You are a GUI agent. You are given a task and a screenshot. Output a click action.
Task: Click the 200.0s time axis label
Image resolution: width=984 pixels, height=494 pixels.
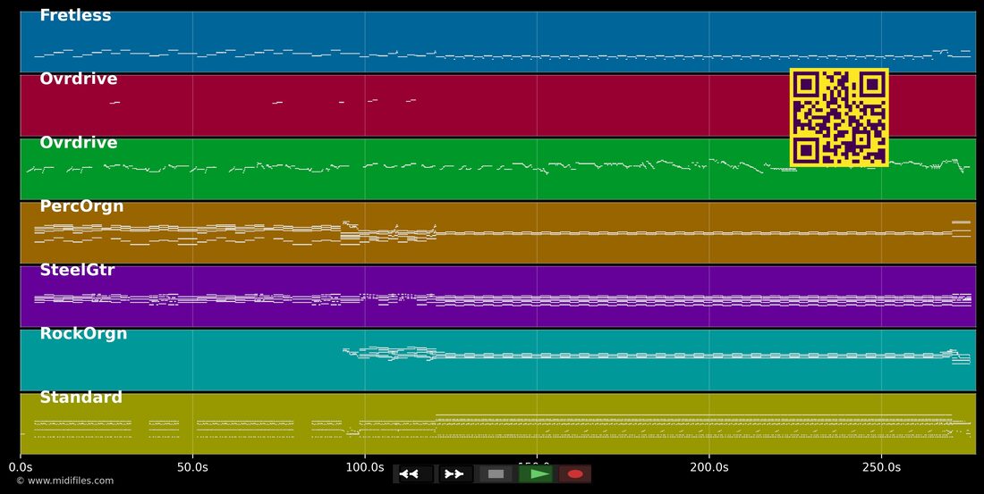point(709,468)
